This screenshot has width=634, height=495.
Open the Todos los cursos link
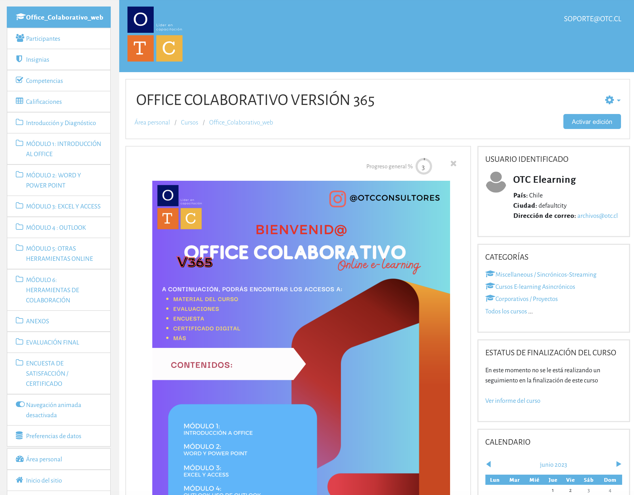pyautogui.click(x=506, y=311)
